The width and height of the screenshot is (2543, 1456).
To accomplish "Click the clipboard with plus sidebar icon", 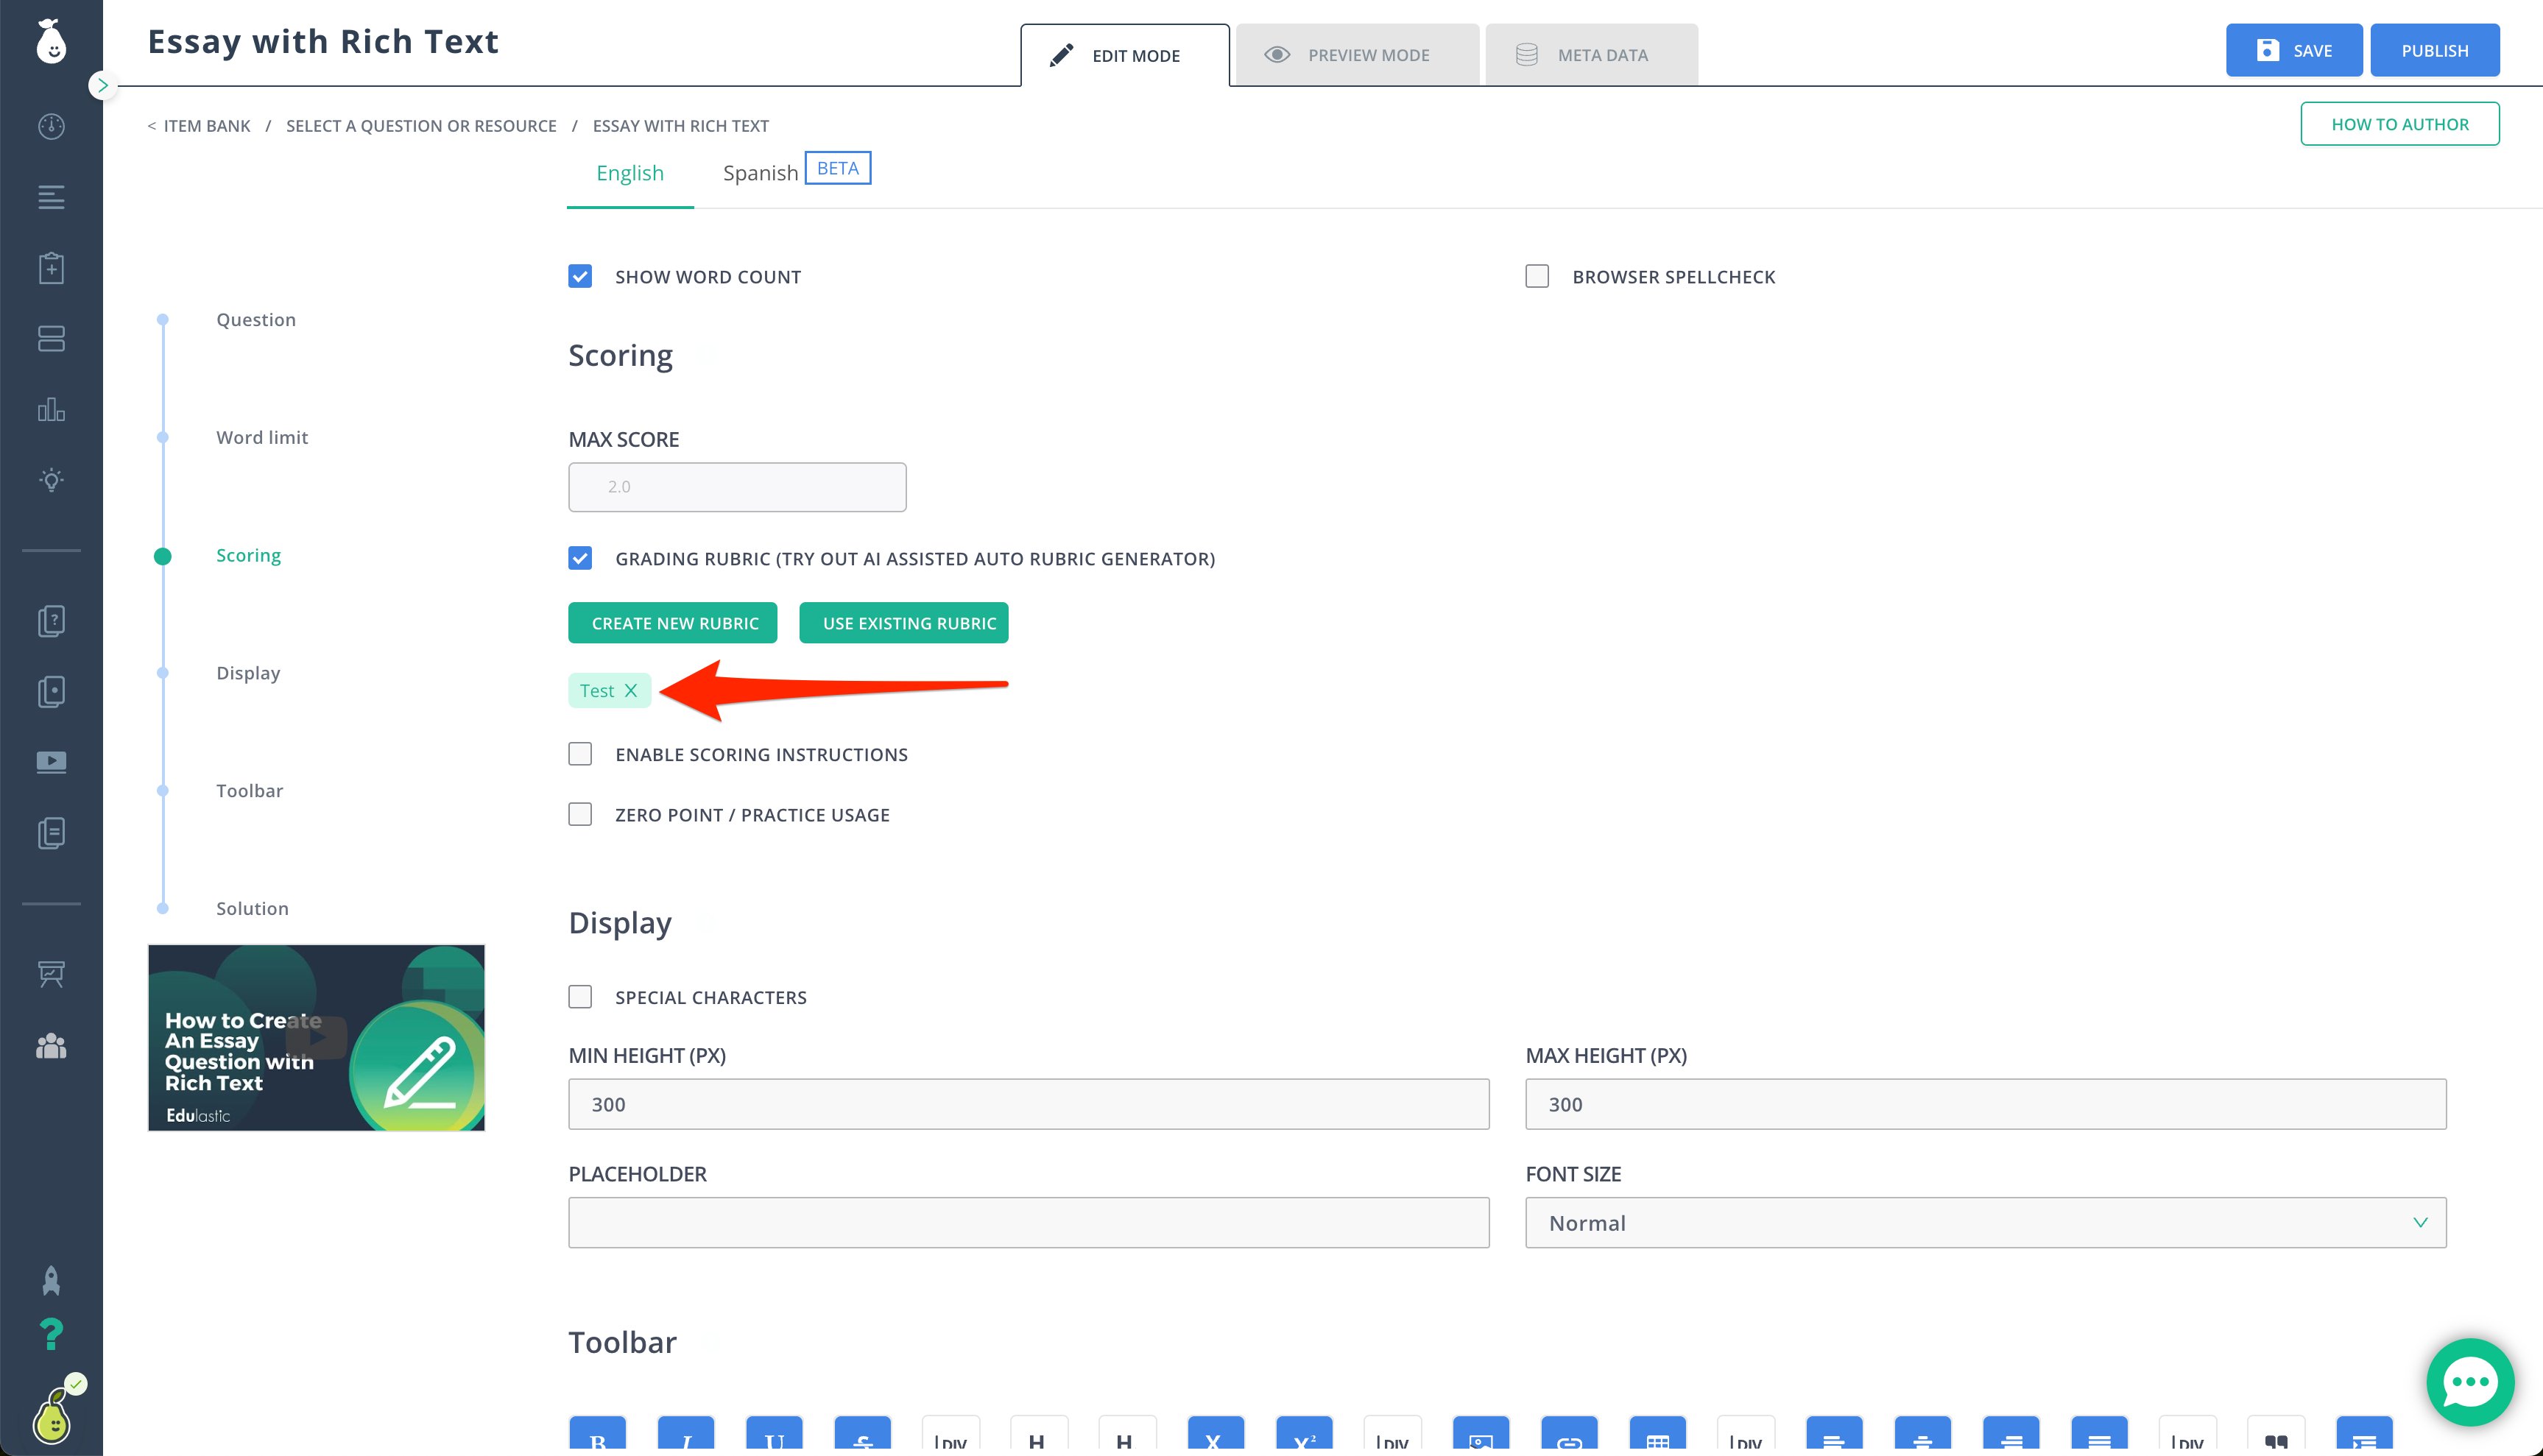I will point(51,268).
